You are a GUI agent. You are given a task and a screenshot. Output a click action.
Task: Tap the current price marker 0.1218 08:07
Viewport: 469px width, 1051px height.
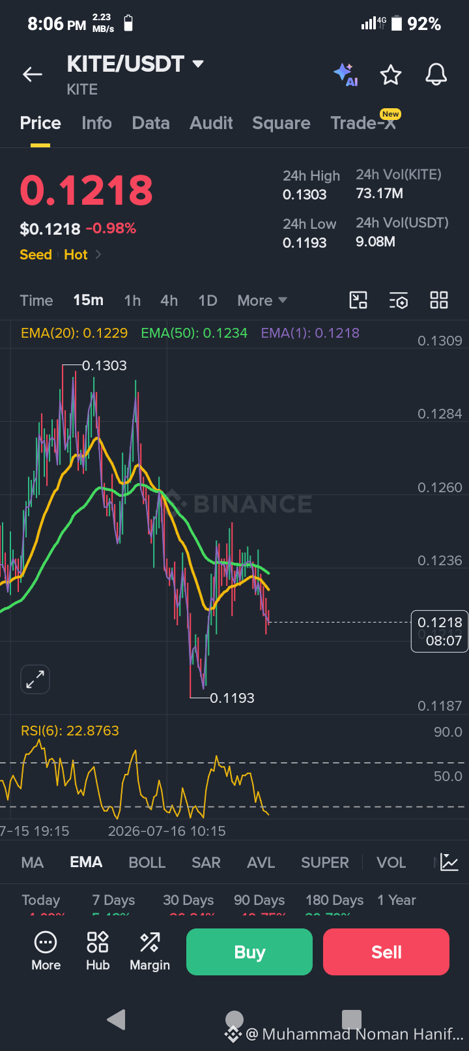(x=440, y=631)
